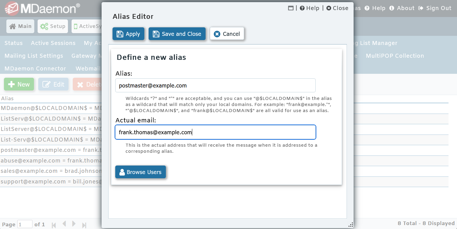Click resize grip at dialog corner
This screenshot has width=457, height=229.
click(x=351, y=225)
